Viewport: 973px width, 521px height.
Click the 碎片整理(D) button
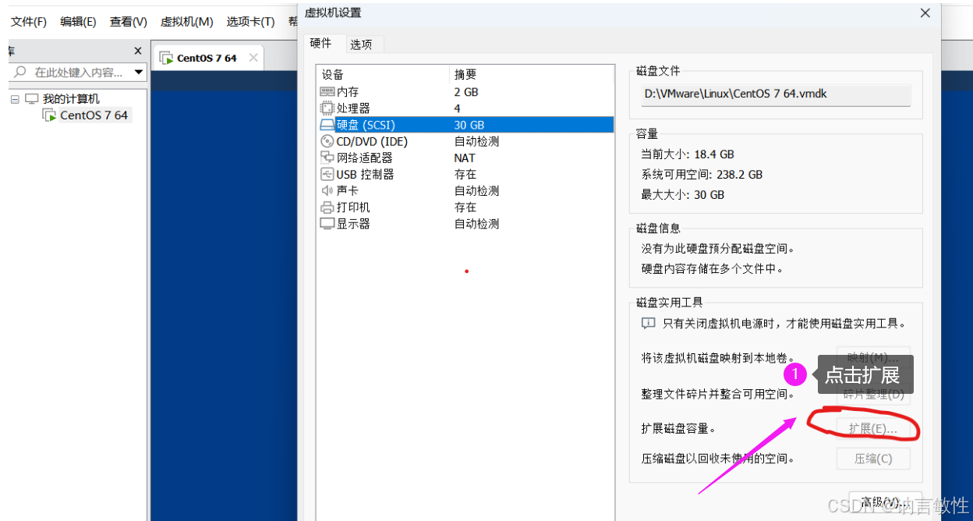(x=873, y=394)
